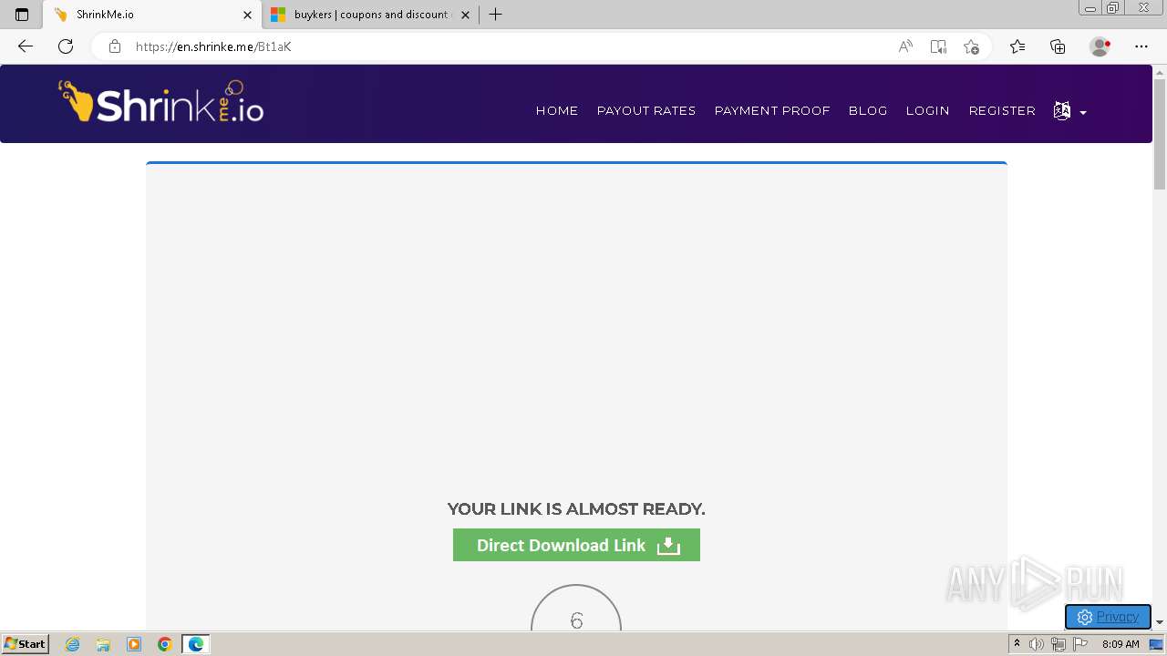The image size is (1167, 656).
Task: Open Windows Media Player taskbar icon
Action: [134, 644]
